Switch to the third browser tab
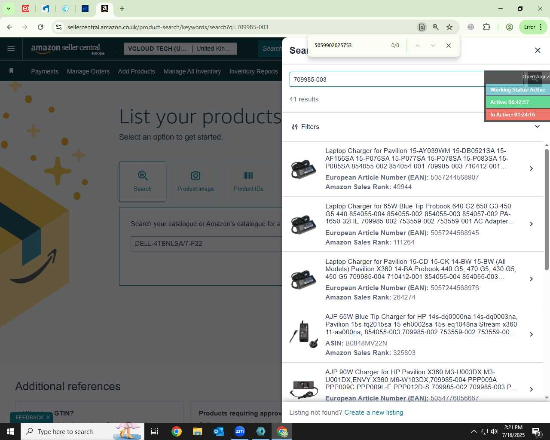550x440 pixels. click(x=65, y=9)
